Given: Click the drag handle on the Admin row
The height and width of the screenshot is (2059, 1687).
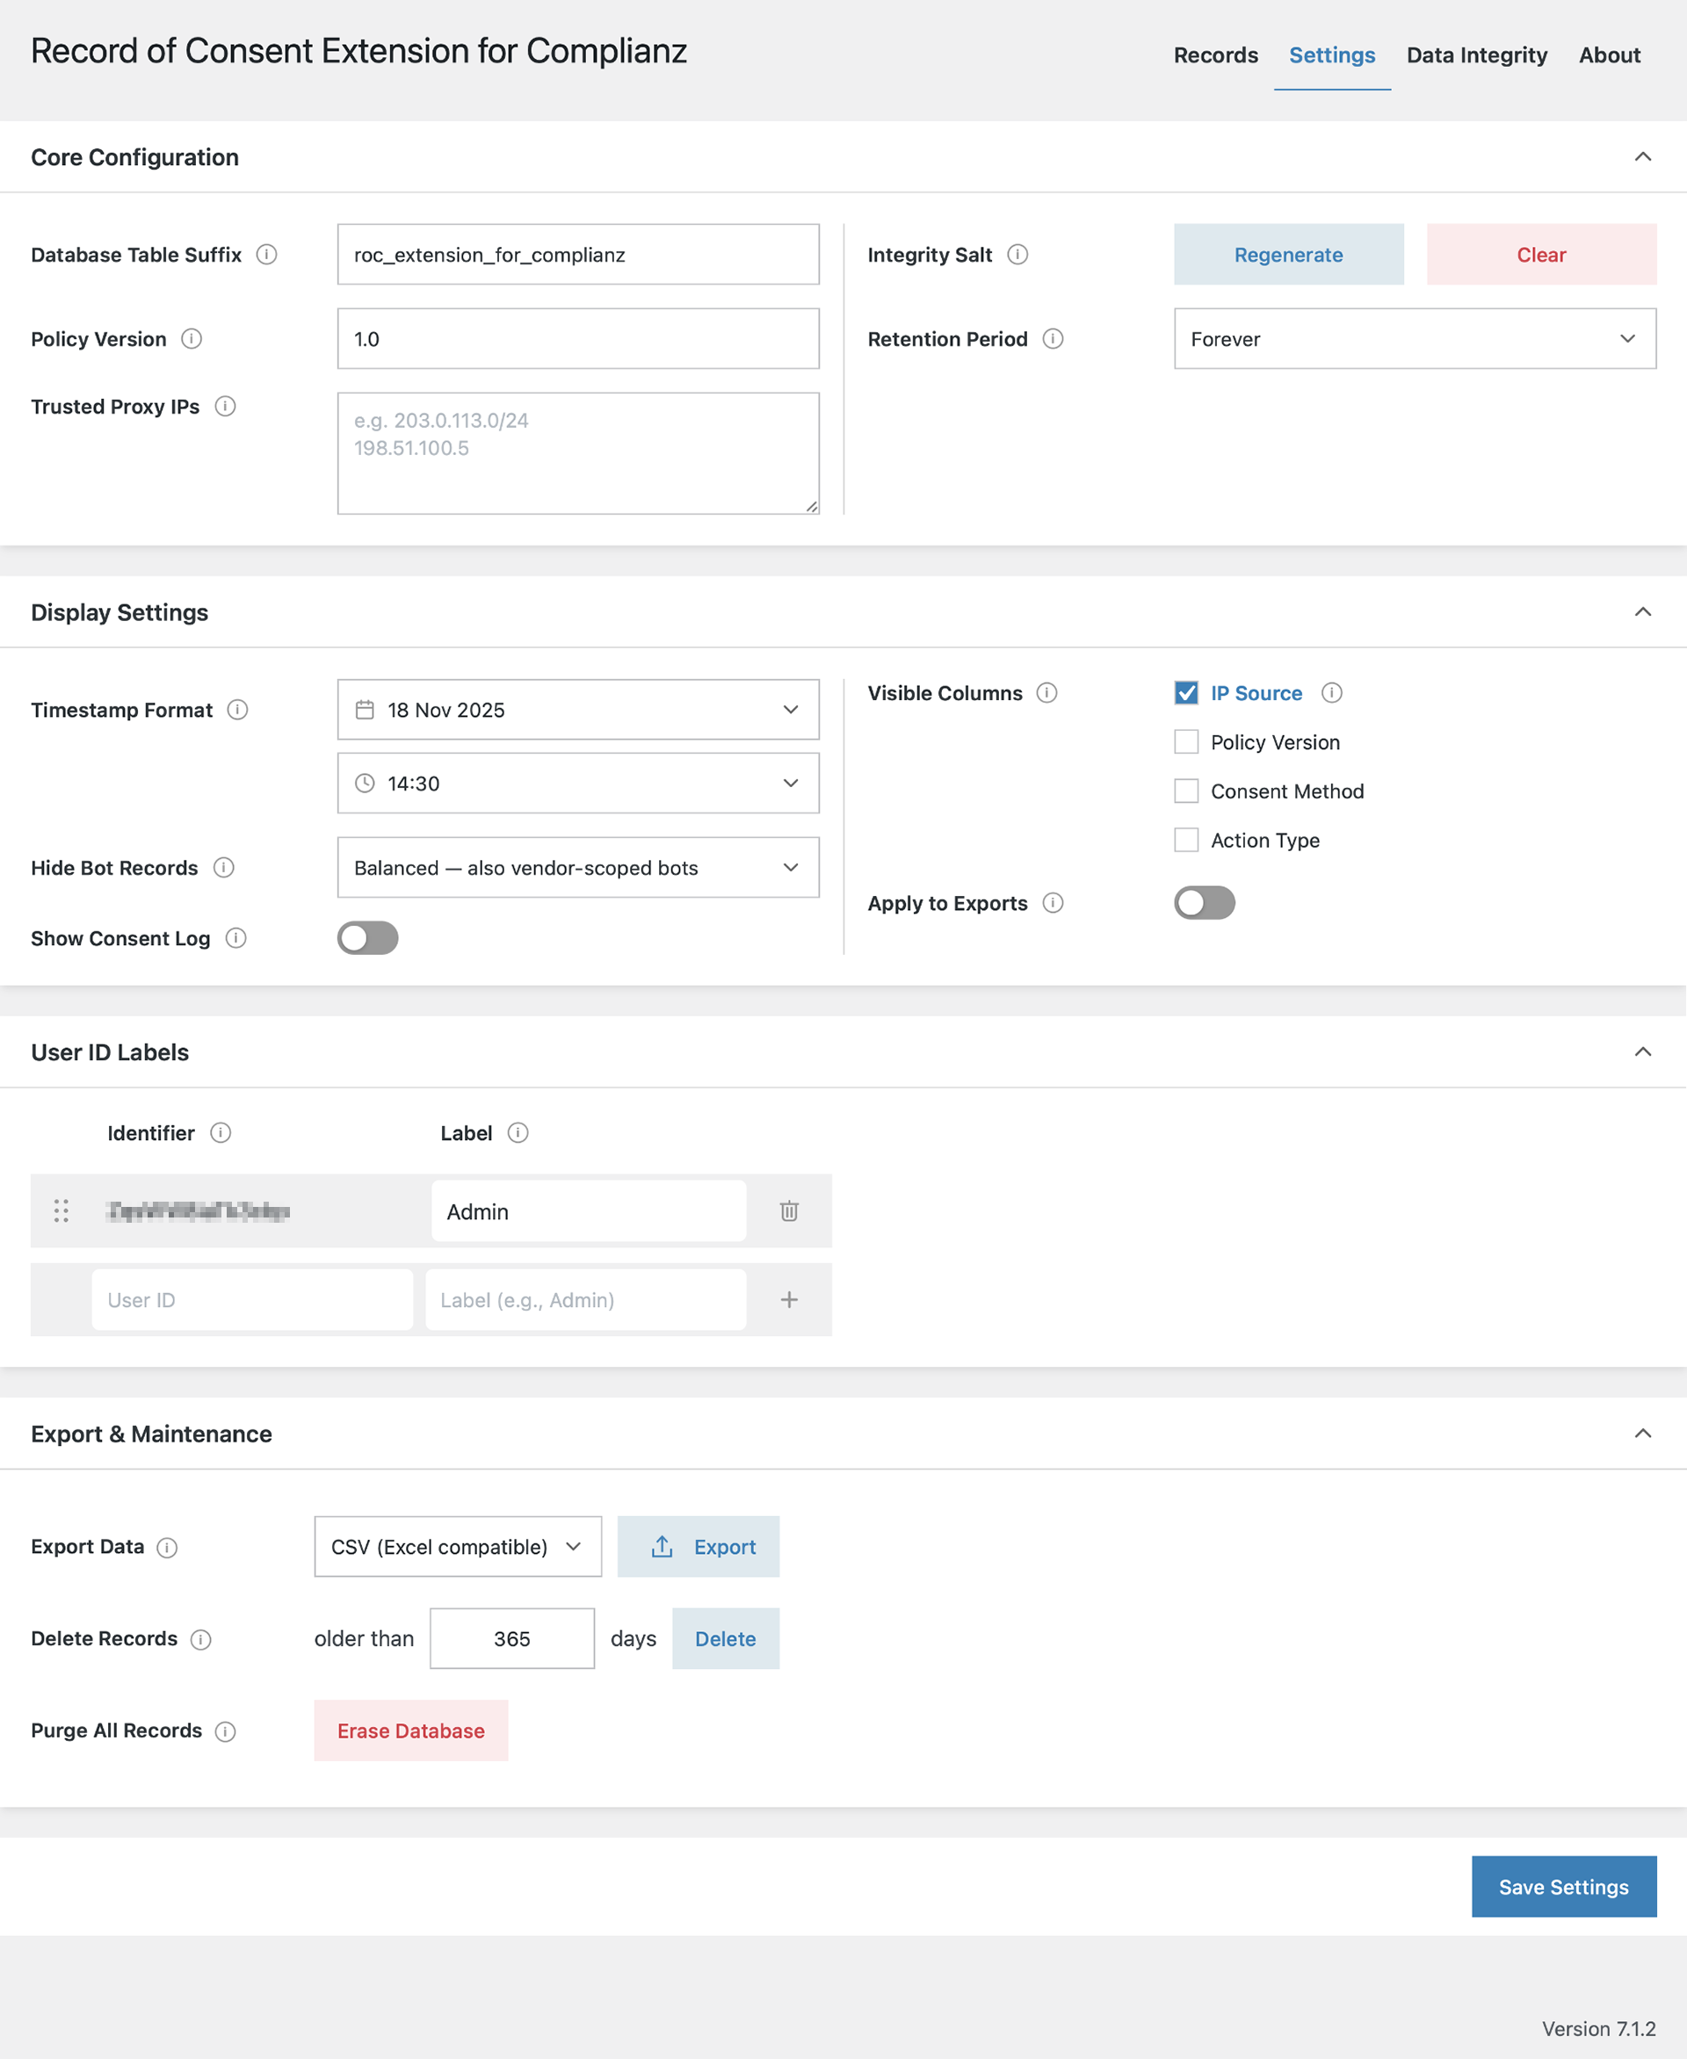Looking at the screenshot, I should 62,1210.
